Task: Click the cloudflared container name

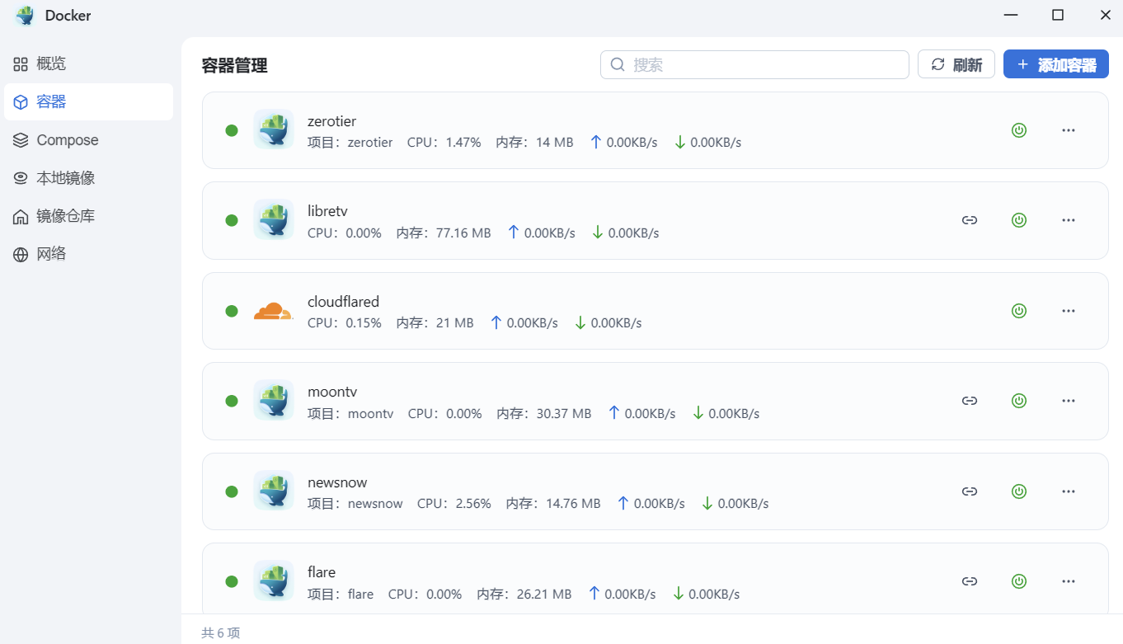Action: click(343, 302)
